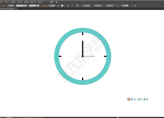Edit the X coordinate value field

click(x=87, y=5)
